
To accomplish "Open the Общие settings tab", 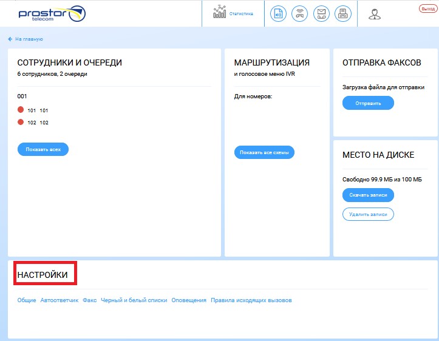I will coord(27,300).
